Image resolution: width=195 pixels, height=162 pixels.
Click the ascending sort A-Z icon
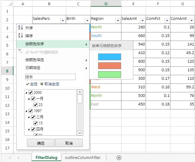click(x=21, y=28)
